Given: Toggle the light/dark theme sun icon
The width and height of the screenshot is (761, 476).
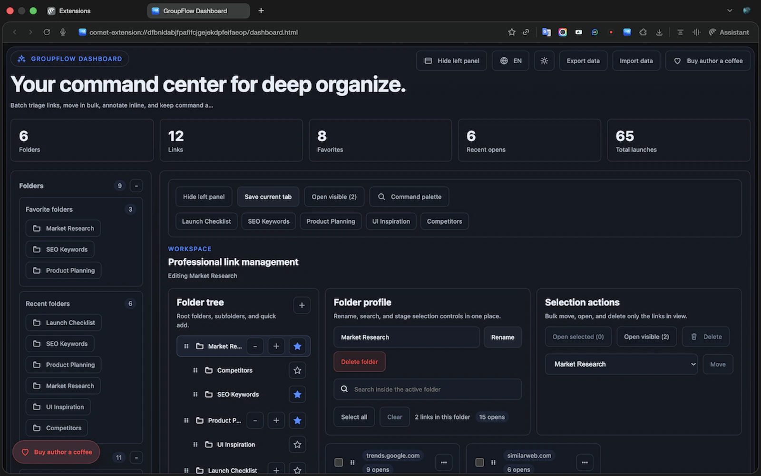Looking at the screenshot, I should point(544,61).
